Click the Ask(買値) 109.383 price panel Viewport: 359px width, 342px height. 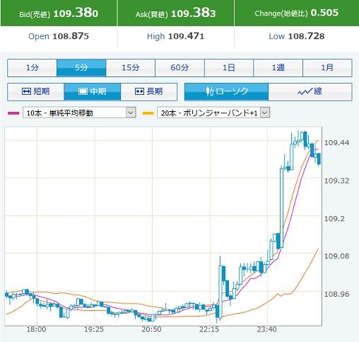[176, 13]
